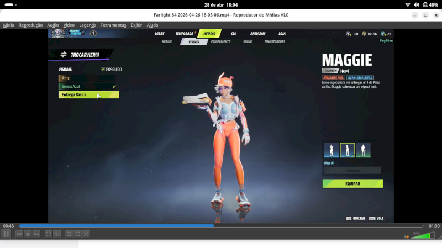Click the player avatar badge icon

(x=58, y=33)
